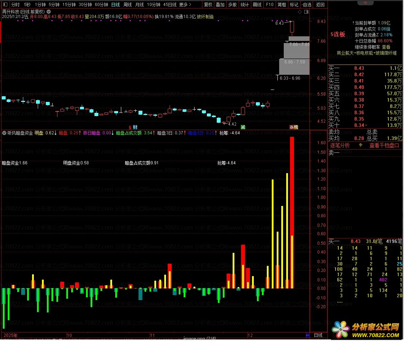Click the lightning bolt icon

coord(361,145)
